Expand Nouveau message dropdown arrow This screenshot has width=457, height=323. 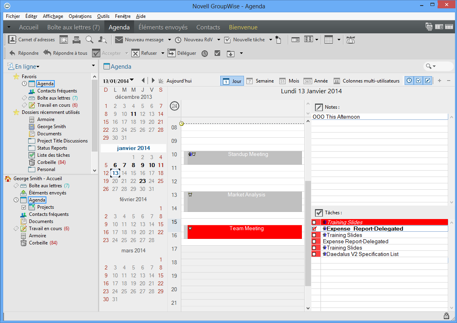point(169,40)
